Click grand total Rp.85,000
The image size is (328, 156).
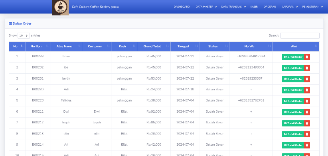click(x=154, y=123)
